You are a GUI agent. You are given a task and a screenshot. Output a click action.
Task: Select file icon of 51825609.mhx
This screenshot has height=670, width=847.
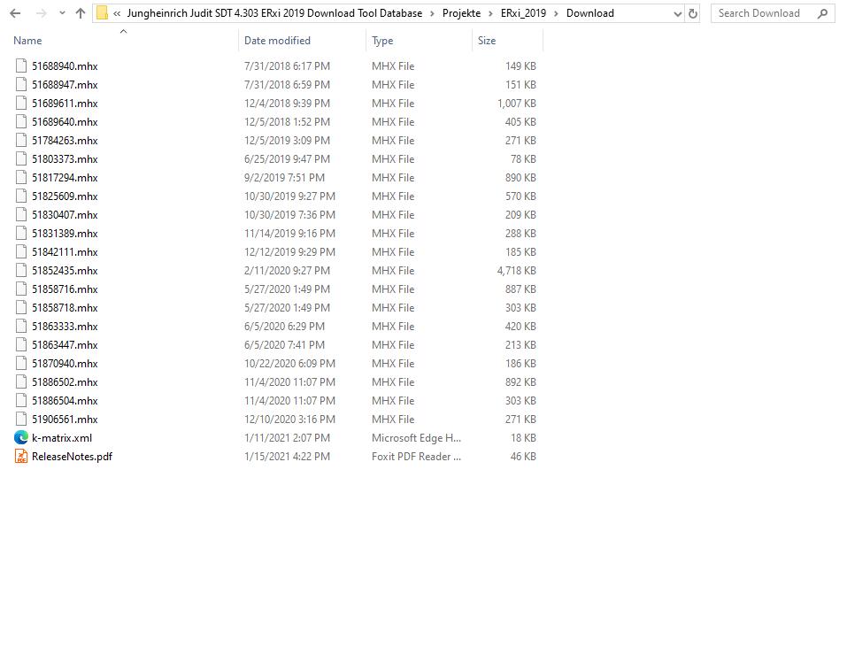[x=21, y=196]
